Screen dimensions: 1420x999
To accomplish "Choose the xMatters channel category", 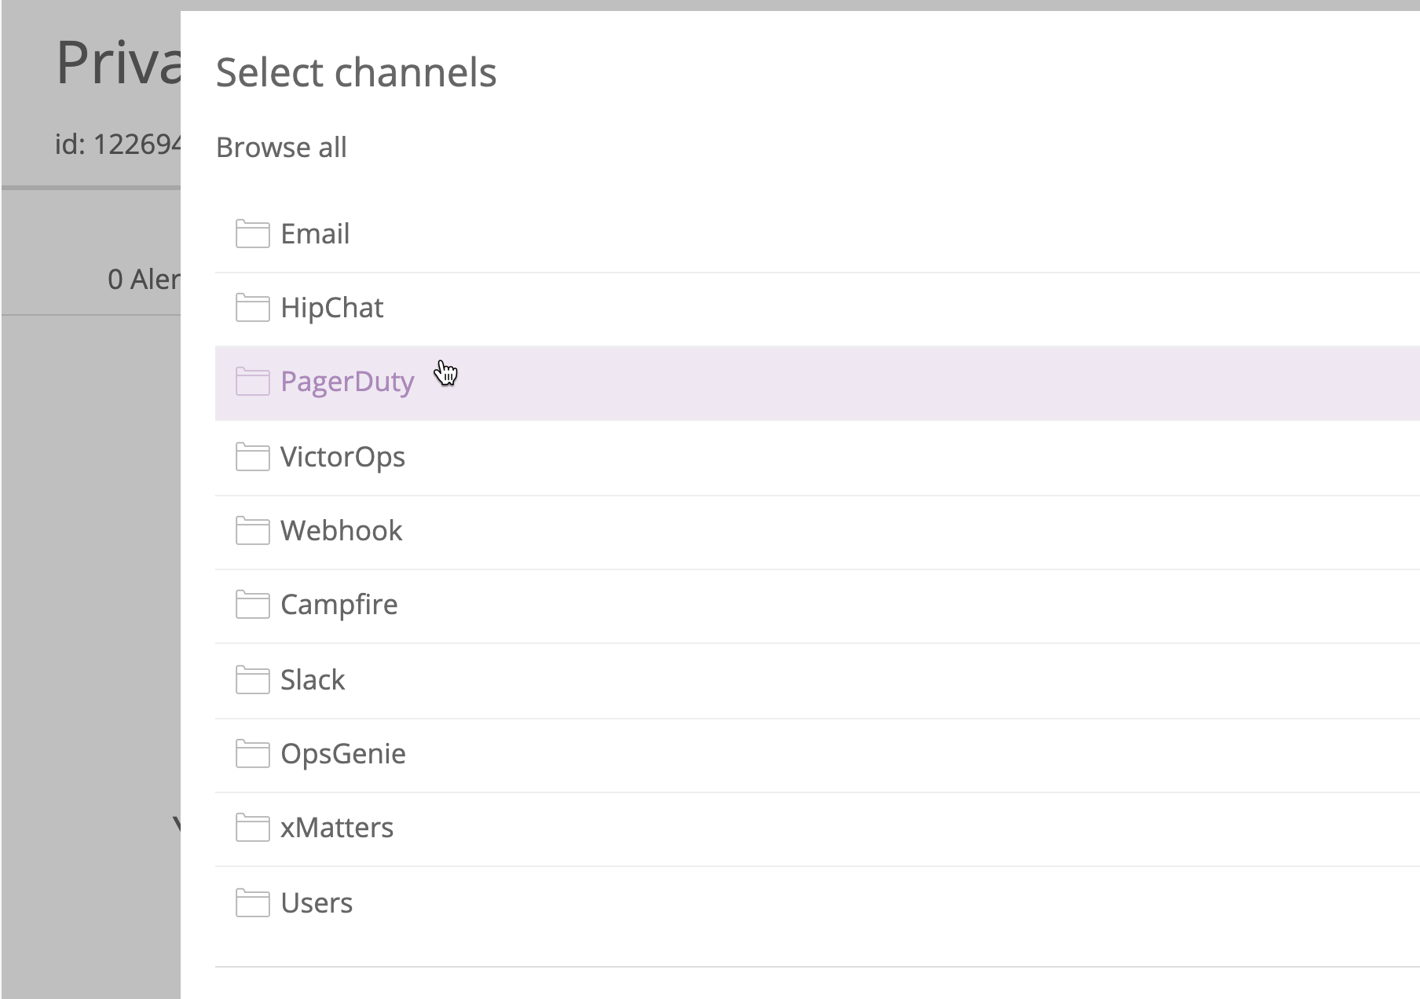I will click(x=817, y=829).
